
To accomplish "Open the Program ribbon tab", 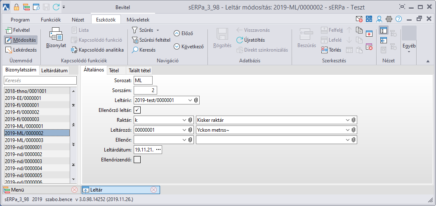I will (20, 20).
